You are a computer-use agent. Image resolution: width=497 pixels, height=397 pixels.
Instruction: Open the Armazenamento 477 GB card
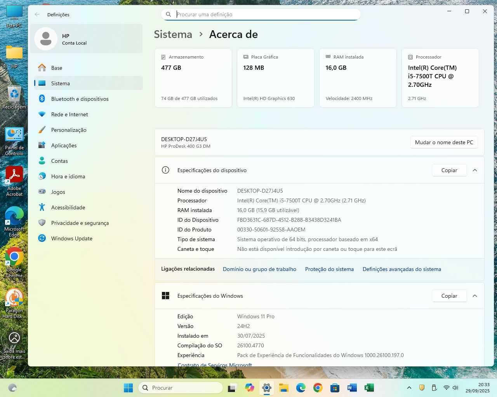193,78
